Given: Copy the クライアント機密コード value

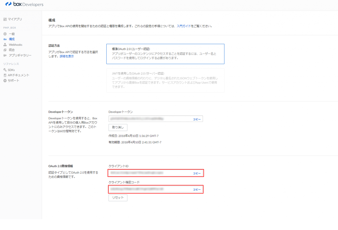Looking at the screenshot, I should click(x=197, y=189).
